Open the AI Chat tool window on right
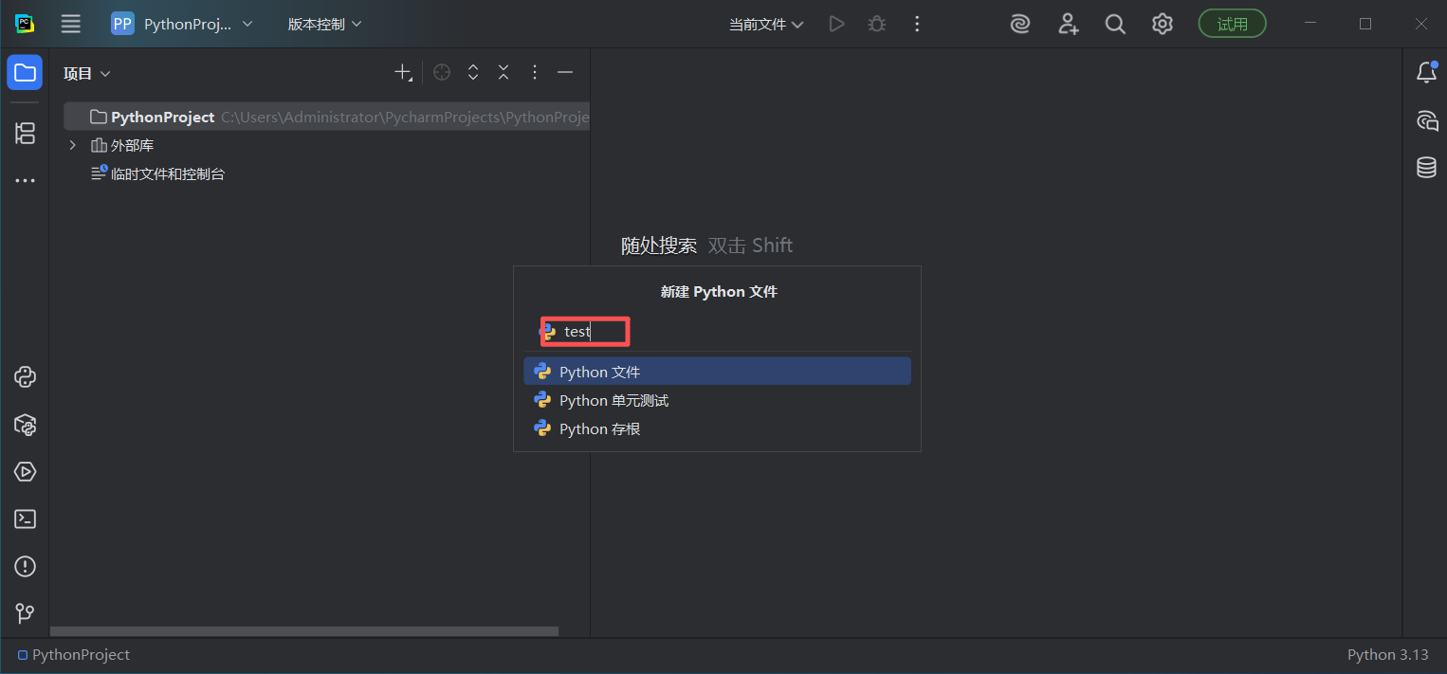Viewport: 1447px width, 674px height. click(1426, 120)
